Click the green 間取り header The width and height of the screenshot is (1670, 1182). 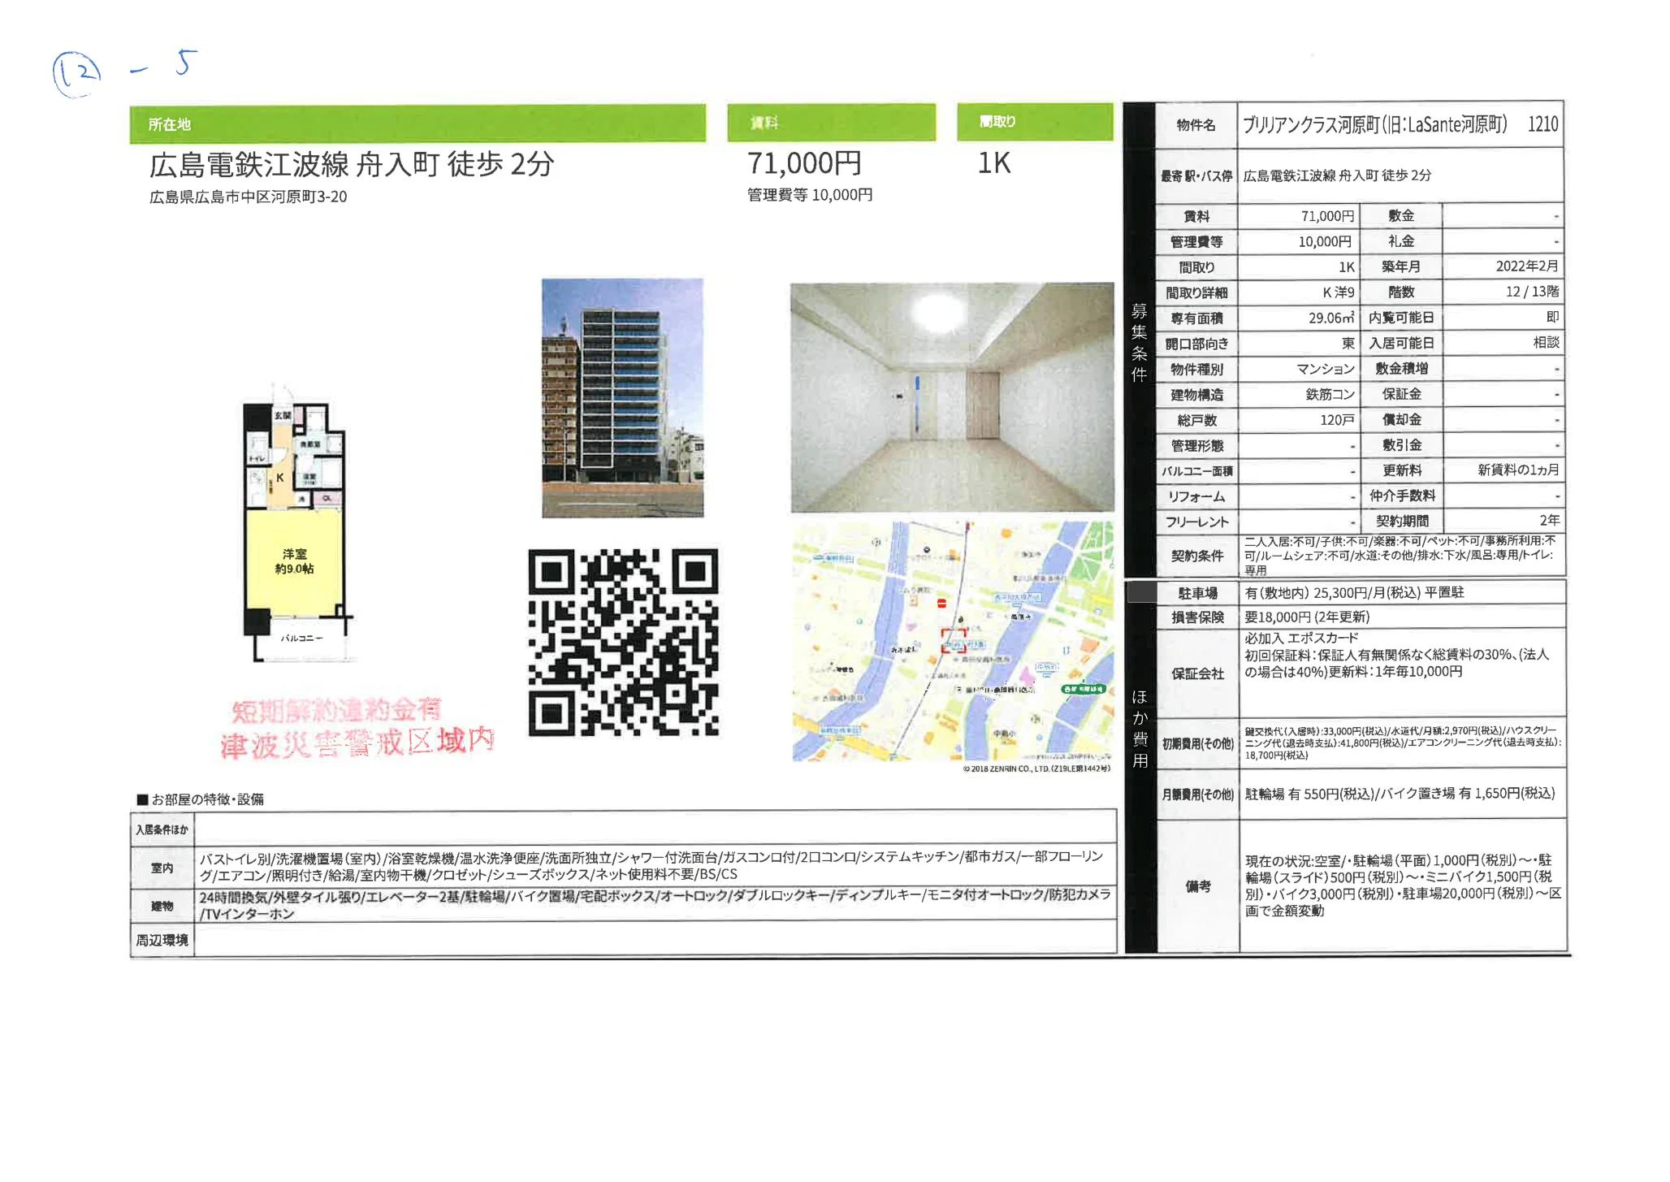click(1034, 122)
